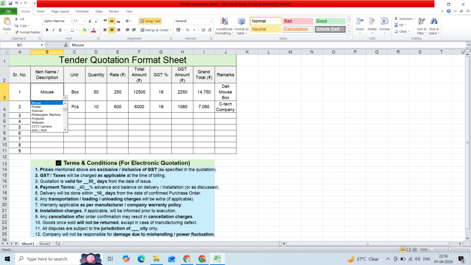Screen dimensions: 471x265
Task: Click the Sort & Filter icon
Action: (421, 22)
